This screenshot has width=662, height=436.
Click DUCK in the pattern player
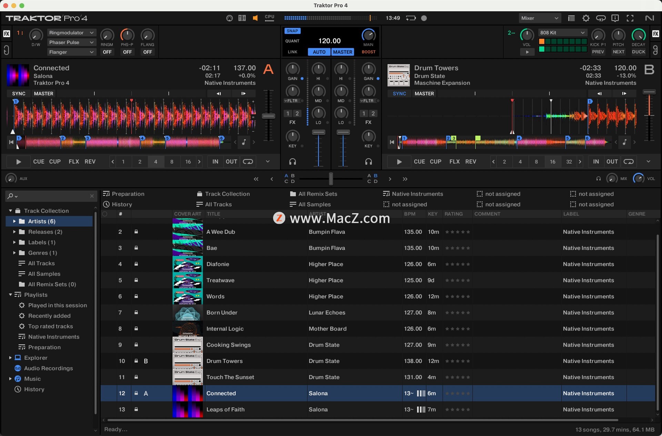pos(639,52)
